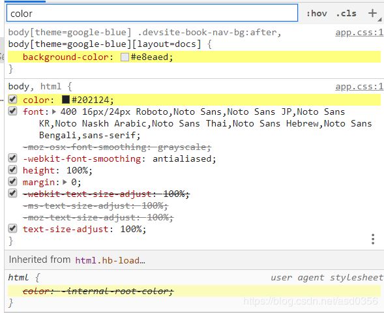
Task: Open the .cls class editor
Action: point(346,13)
